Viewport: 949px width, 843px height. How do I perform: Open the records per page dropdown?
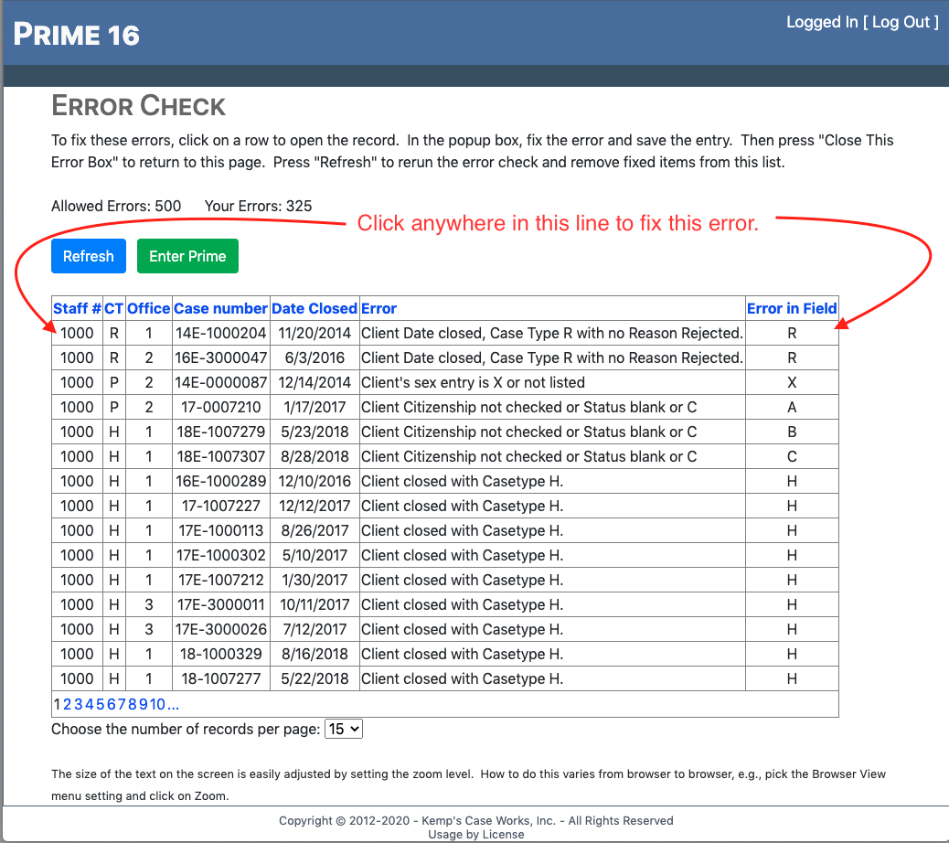(344, 729)
